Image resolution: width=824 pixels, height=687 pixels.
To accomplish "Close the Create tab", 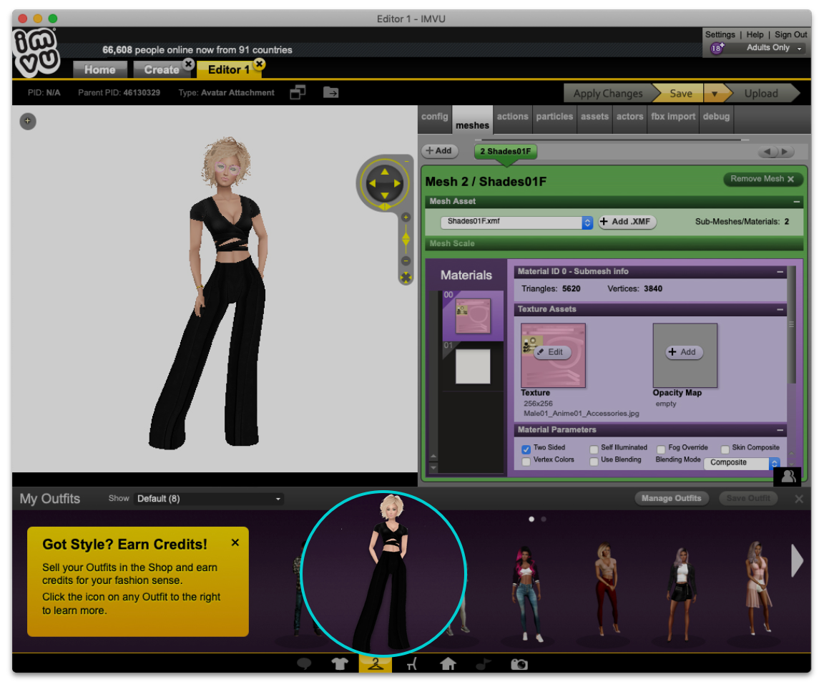I will [188, 64].
